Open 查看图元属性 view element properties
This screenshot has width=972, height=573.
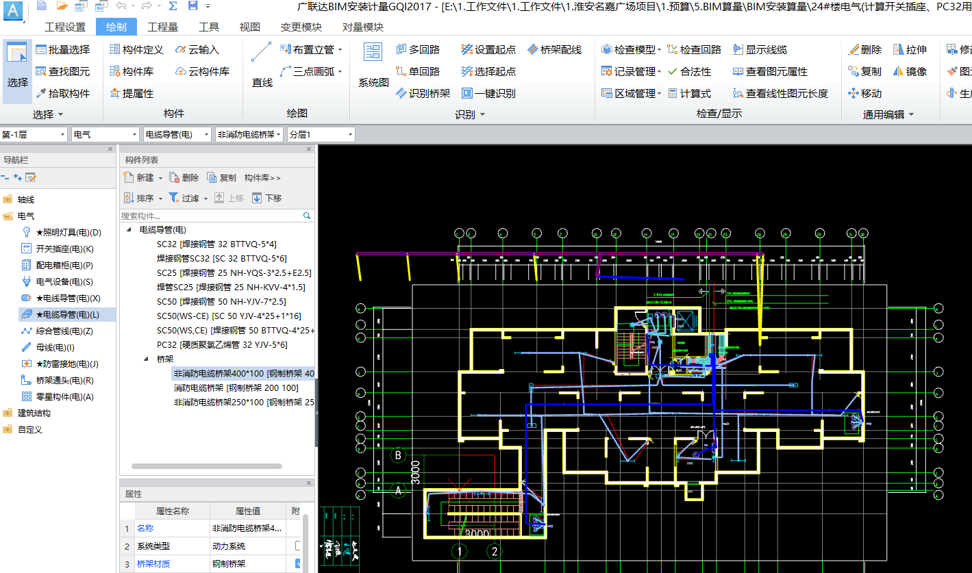[x=770, y=71]
